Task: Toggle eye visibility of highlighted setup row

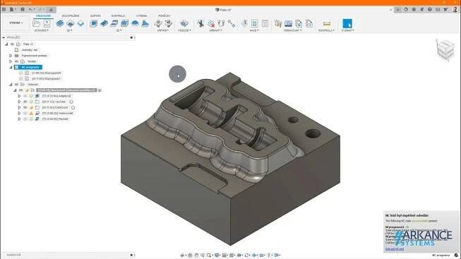Action: 21,90
